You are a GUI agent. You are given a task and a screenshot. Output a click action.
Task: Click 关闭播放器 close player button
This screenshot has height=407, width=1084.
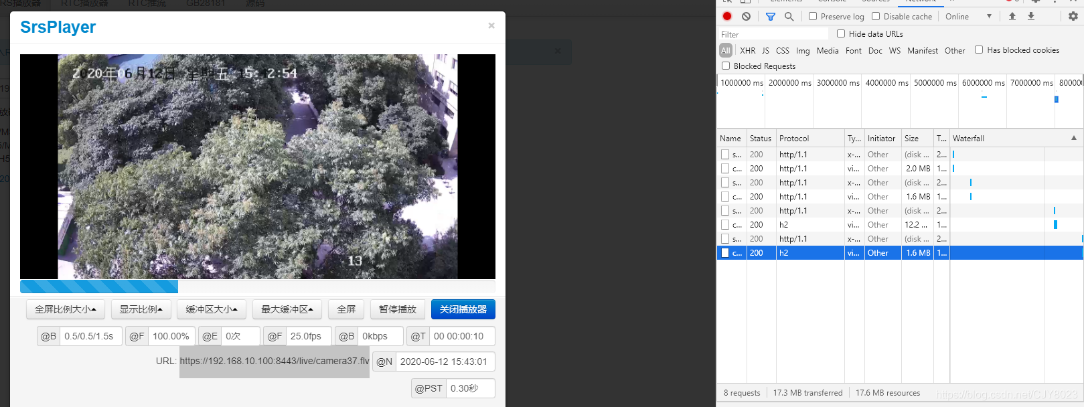[463, 309]
